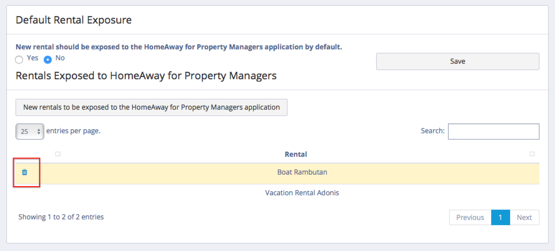Go to the Previous page
This screenshot has height=251, width=555.
click(x=470, y=218)
